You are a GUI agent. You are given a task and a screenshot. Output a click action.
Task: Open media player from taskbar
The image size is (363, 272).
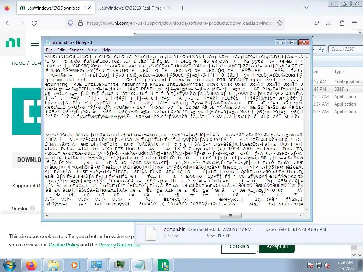(x=75, y=265)
